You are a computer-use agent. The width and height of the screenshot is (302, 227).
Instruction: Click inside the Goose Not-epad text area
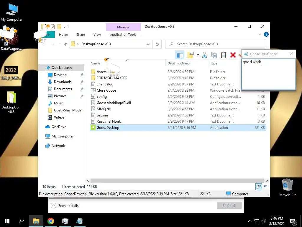click(x=268, y=74)
